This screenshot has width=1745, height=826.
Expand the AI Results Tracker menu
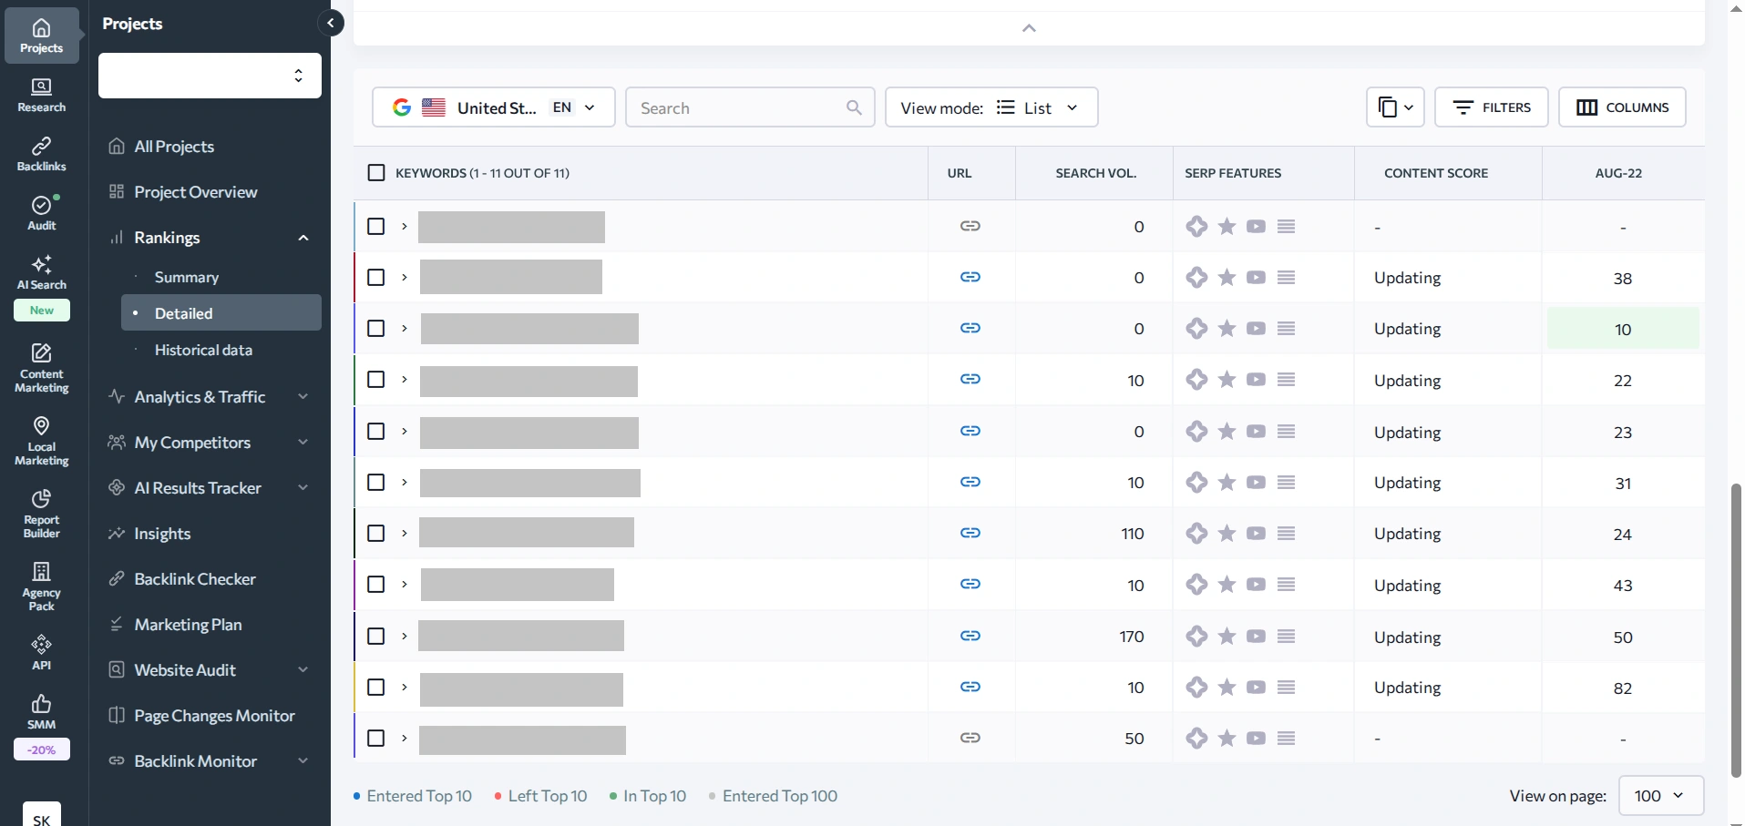(x=303, y=488)
